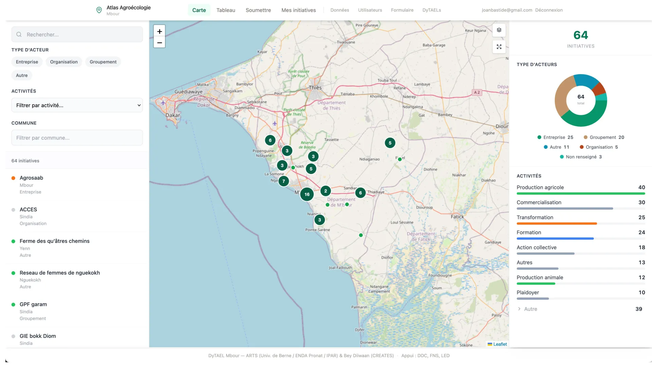Click the green status dot next to Agrosaab
Viewport: 652px width, 367px height.
(13, 178)
